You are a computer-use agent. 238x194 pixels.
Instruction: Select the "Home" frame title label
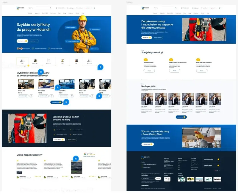point(4,2)
